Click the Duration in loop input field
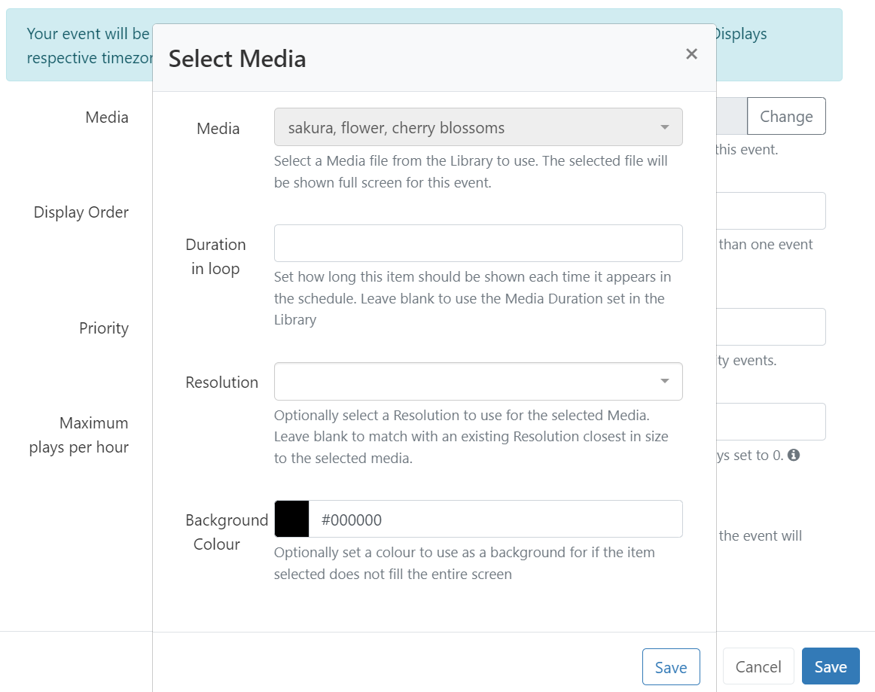 (478, 243)
